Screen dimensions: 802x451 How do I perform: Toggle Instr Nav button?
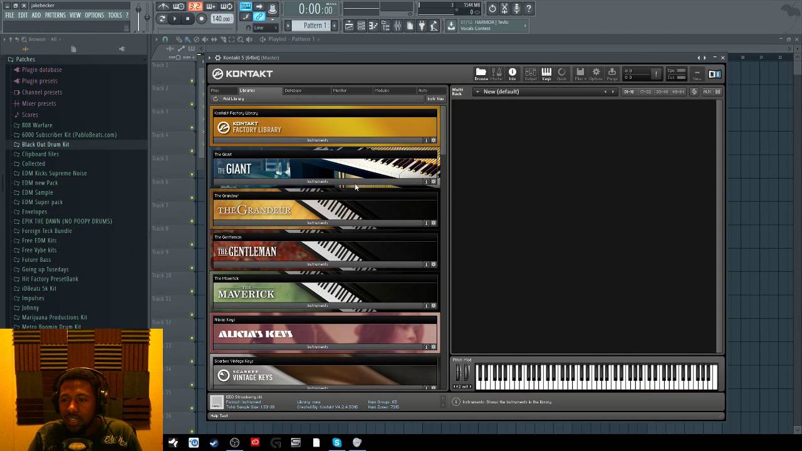[x=435, y=99]
